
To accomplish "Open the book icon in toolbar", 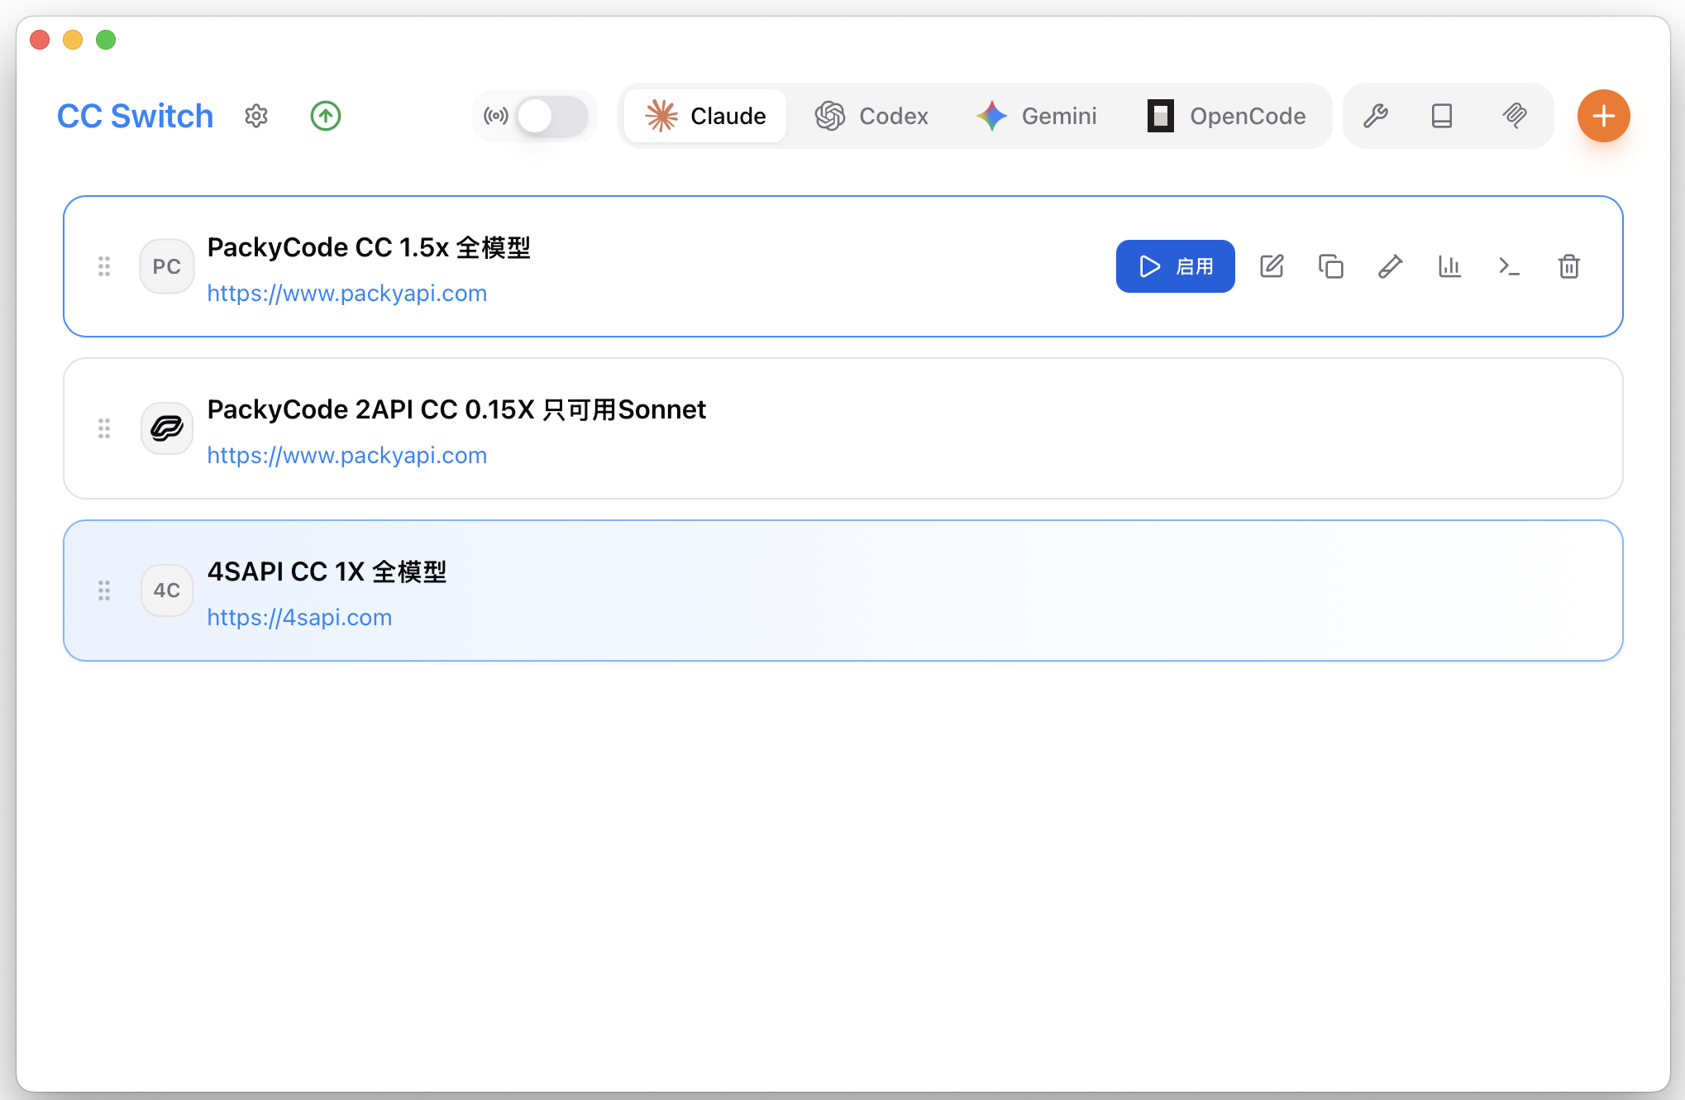I will pyautogui.click(x=1442, y=116).
